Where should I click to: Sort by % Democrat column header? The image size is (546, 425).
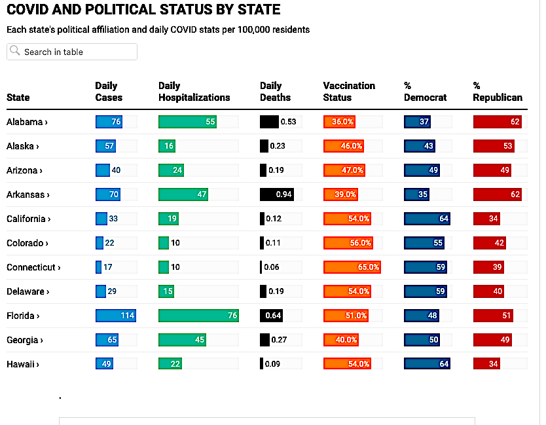coord(425,92)
